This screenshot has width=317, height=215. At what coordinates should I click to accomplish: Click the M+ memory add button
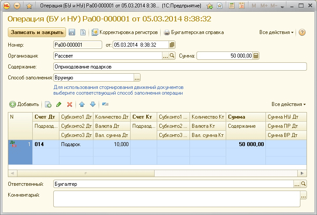click(264, 6)
